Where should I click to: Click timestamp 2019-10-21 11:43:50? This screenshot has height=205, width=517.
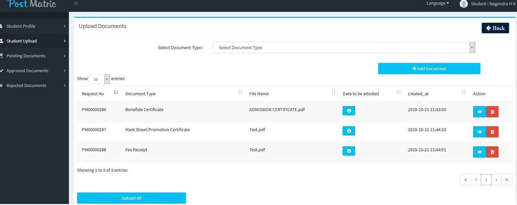(427, 109)
